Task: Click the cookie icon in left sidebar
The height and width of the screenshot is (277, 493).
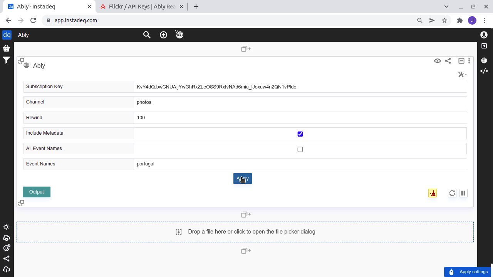Action: pos(6,248)
